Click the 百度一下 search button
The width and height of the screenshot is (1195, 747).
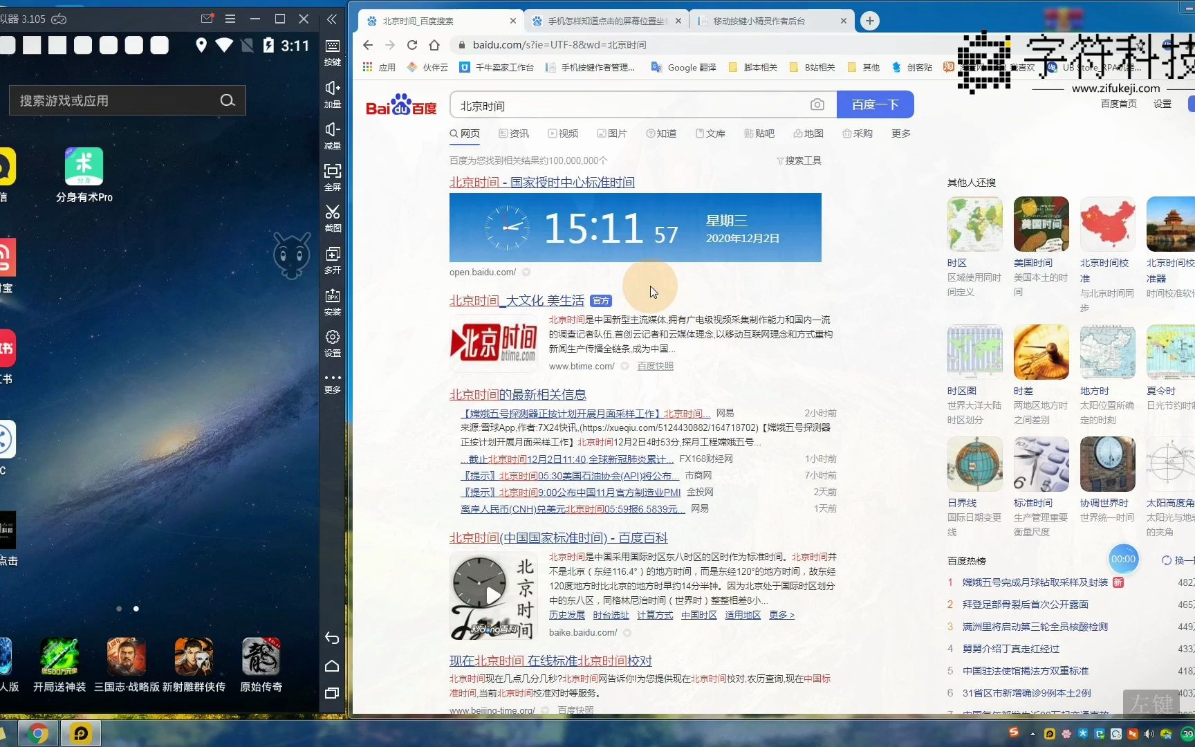pos(876,104)
